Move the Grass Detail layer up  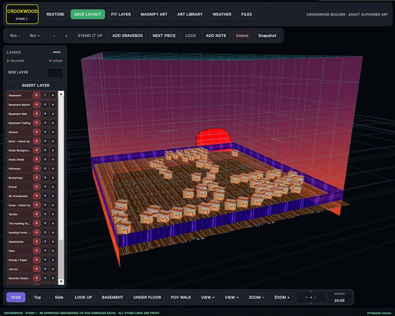click(x=45, y=159)
